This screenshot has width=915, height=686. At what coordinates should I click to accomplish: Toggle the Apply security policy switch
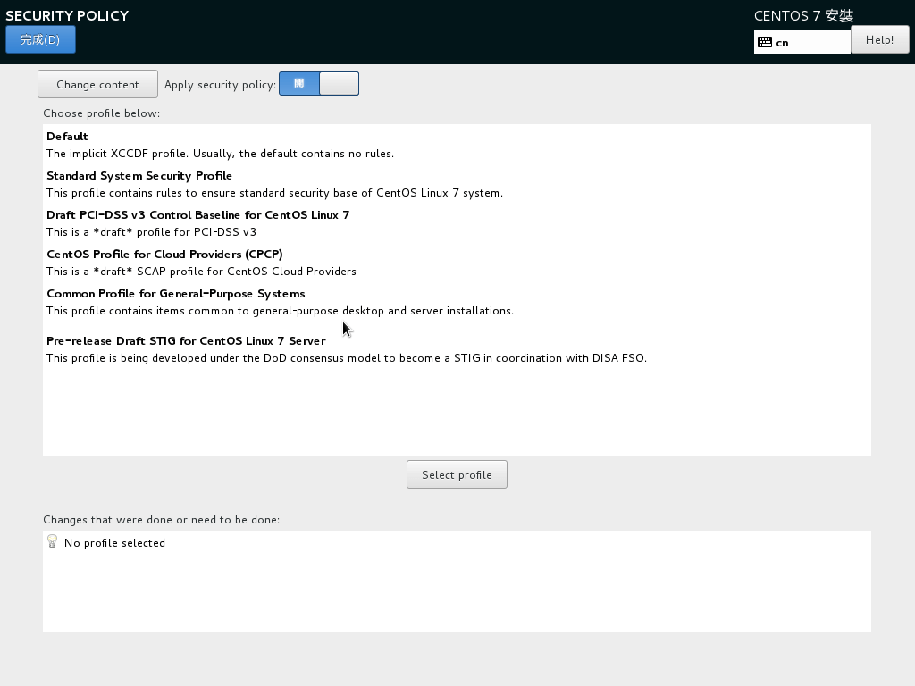319,84
